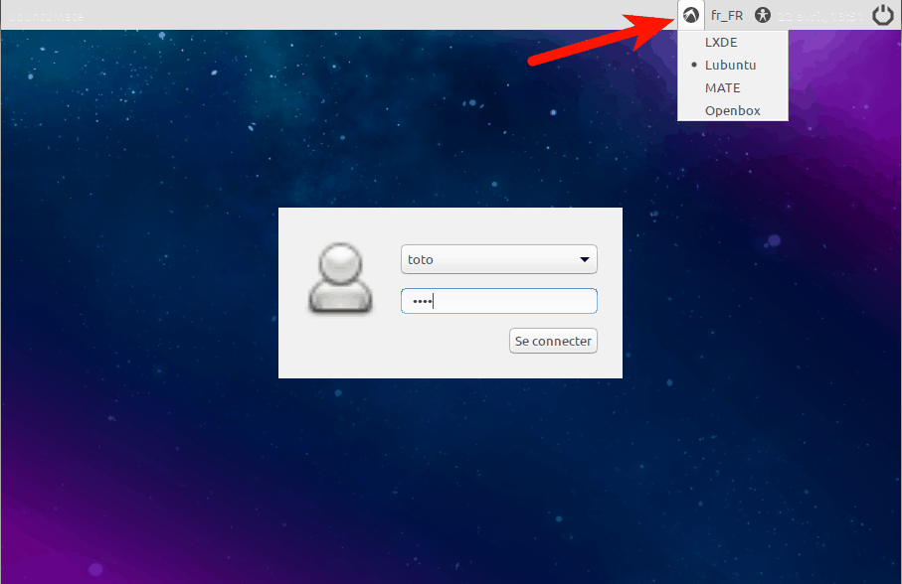Click the accessibility icon in top panel
902x584 pixels.
[x=763, y=15]
